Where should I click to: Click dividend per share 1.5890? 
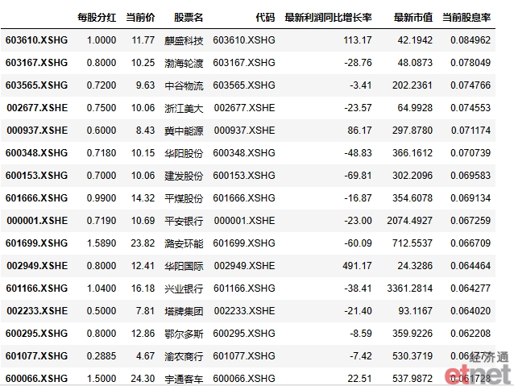102,243
